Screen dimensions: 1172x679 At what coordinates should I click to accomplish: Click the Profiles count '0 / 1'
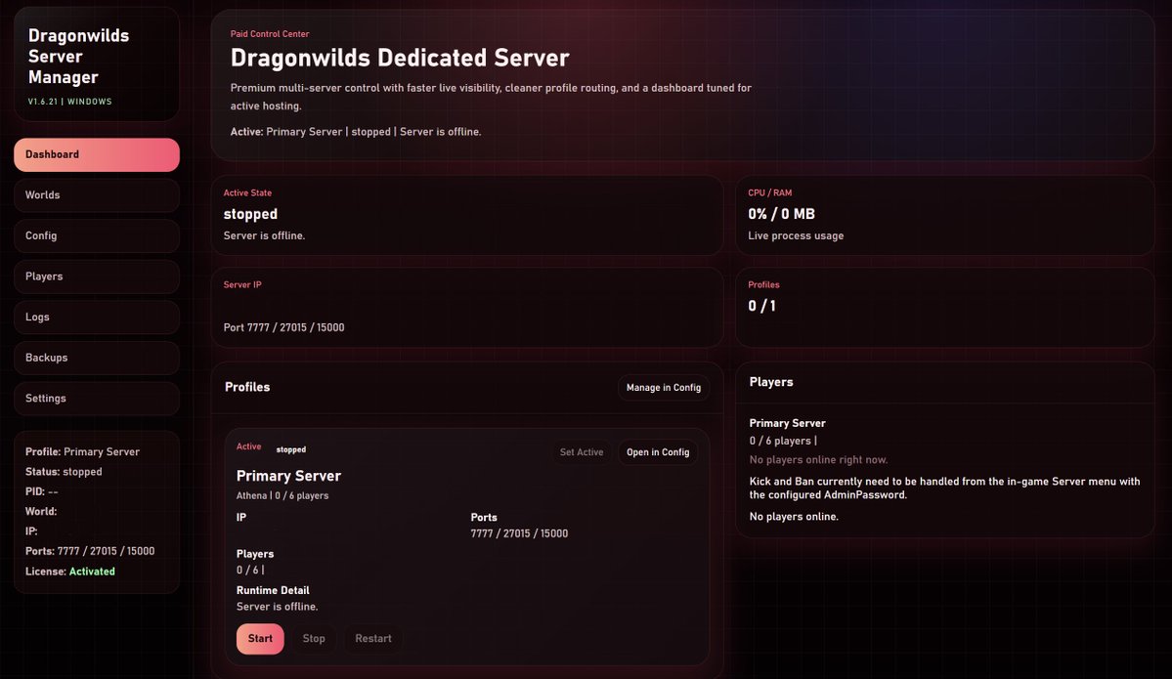pyautogui.click(x=761, y=306)
